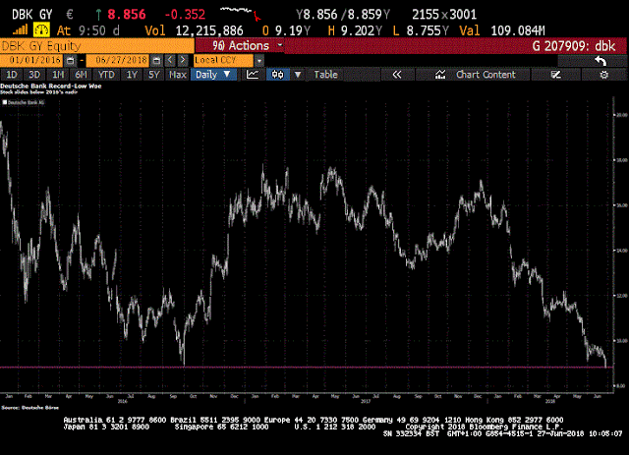629x455 pixels.
Task: Select the 6M range tab
Action: click(x=81, y=75)
